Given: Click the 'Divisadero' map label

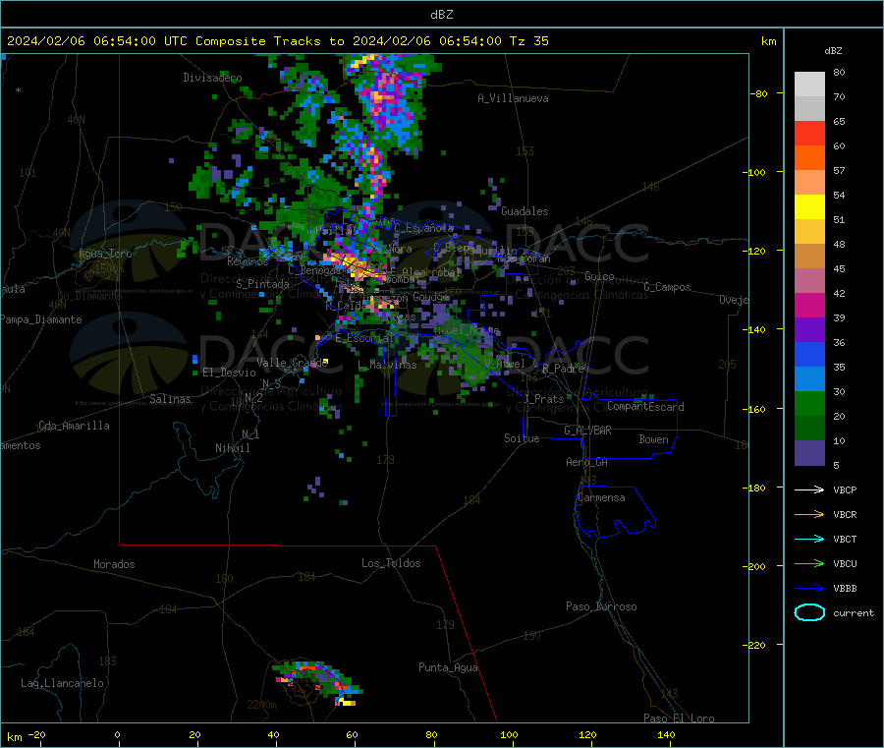Looking at the screenshot, I should (x=212, y=78).
